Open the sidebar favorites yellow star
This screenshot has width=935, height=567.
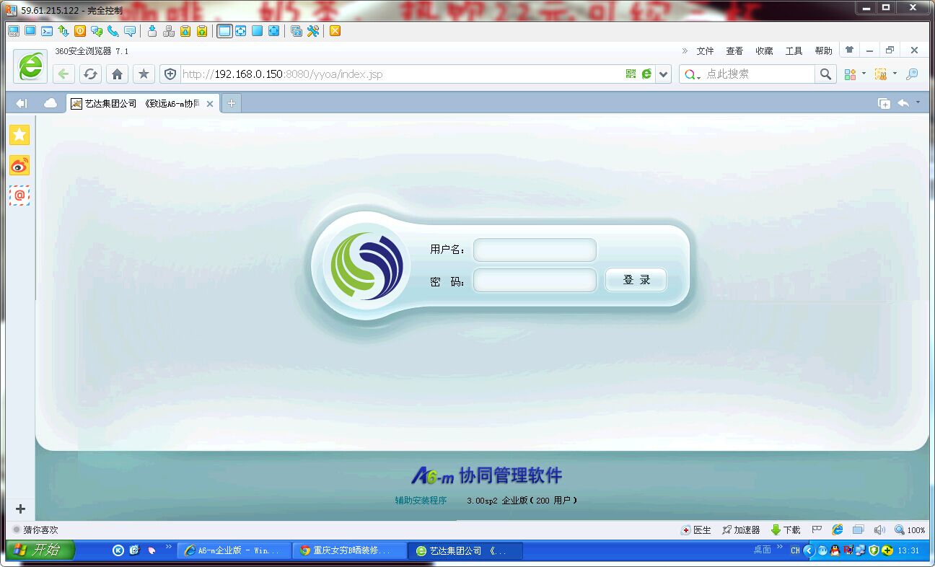coord(19,135)
